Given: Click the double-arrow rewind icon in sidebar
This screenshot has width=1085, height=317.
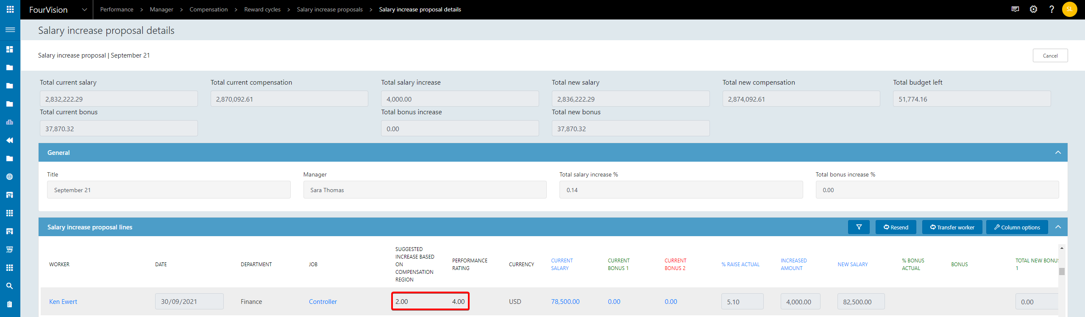Looking at the screenshot, I should coord(10,140).
